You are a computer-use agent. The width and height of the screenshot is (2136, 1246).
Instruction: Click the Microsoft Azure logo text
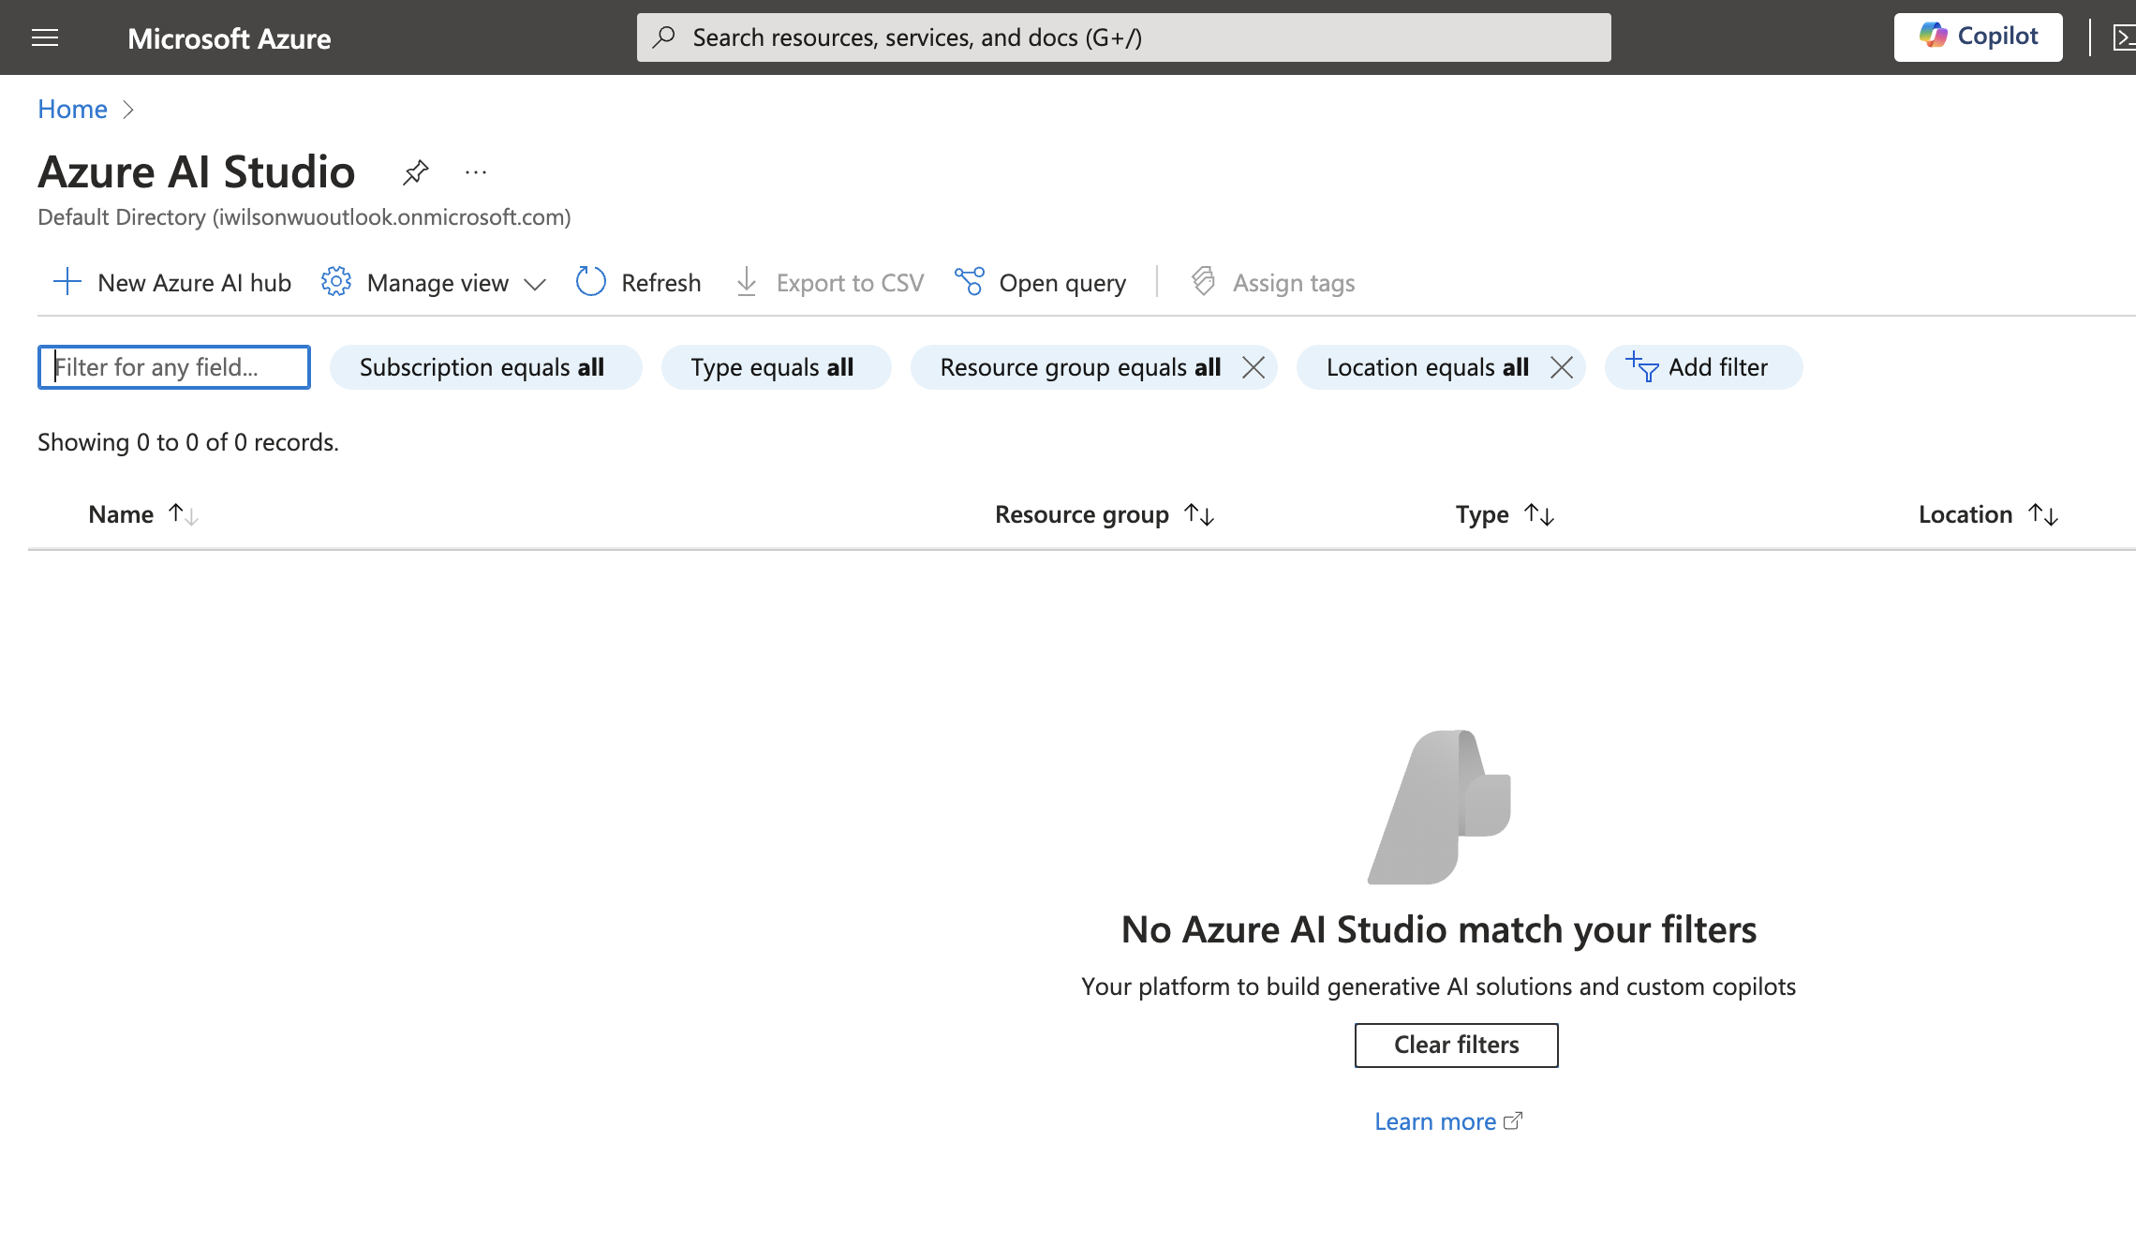[229, 37]
